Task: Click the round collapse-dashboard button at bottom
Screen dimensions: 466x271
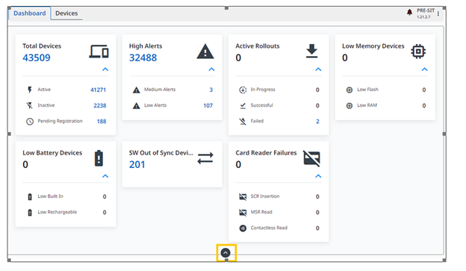Action: 226,253
